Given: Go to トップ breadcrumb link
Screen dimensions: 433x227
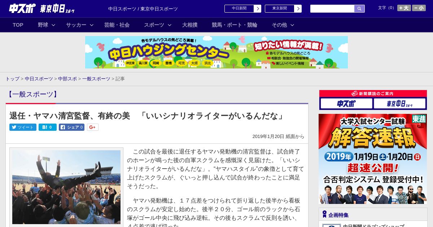Looking at the screenshot, I should [13, 79].
